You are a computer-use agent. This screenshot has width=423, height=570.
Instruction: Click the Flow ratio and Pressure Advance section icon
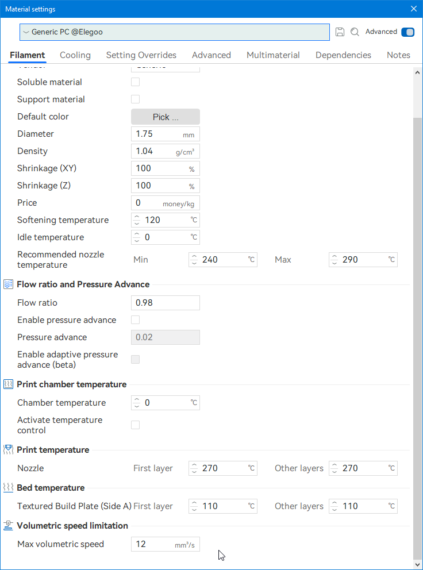pos(9,284)
